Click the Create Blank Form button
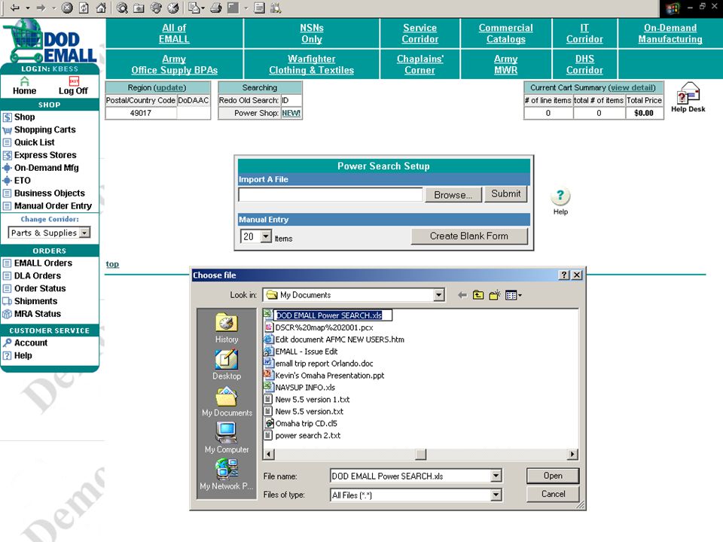The height and width of the screenshot is (542, 723). pos(469,236)
